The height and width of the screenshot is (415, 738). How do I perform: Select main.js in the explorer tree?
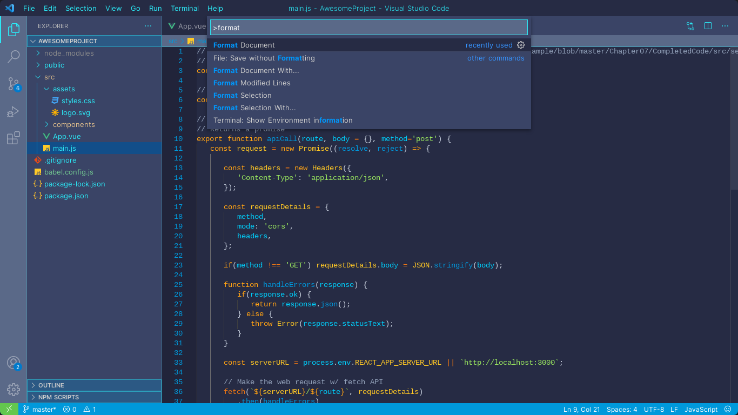95,148
